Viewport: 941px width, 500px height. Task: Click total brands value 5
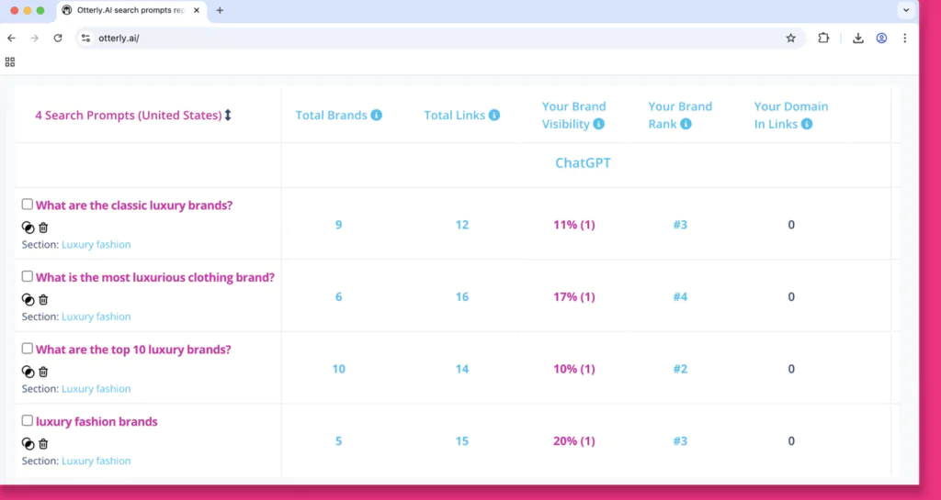(338, 440)
